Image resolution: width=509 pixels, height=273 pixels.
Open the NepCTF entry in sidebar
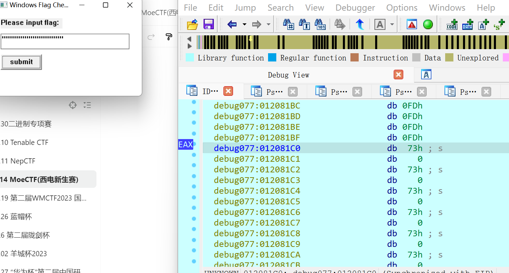pos(23,161)
